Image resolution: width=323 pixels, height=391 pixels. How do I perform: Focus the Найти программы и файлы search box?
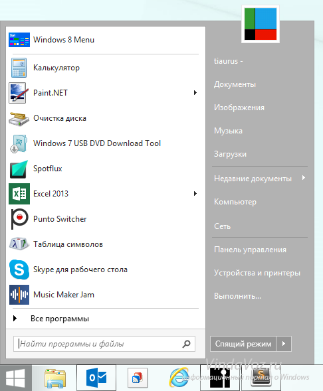click(x=104, y=344)
